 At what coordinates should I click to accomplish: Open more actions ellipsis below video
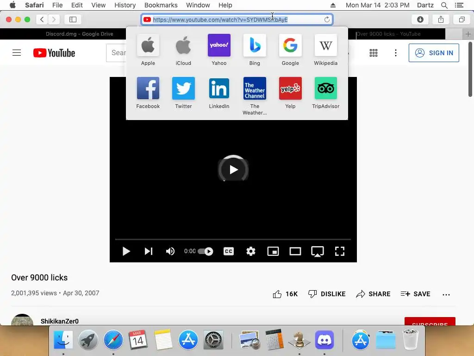pyautogui.click(x=446, y=294)
